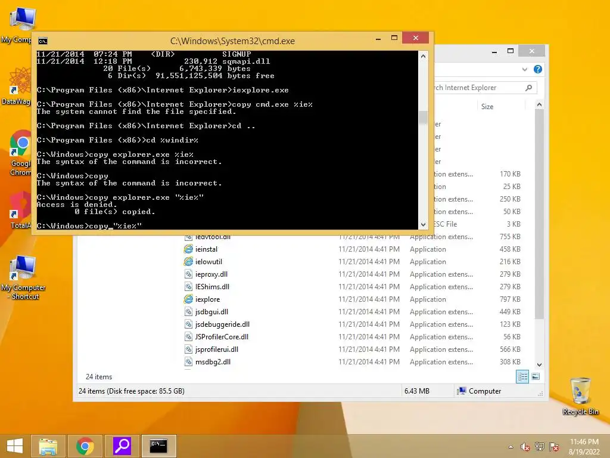Open Google Chrome from the taskbar
Screen dimensions: 610x458
coord(85,446)
